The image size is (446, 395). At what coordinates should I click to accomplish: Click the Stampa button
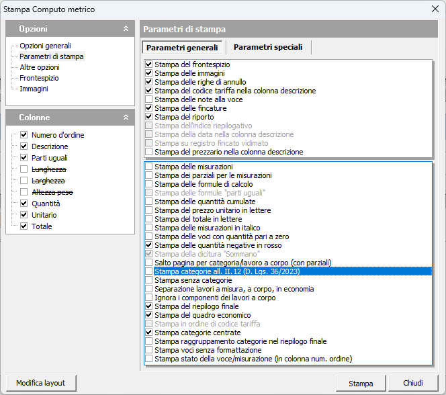361,384
